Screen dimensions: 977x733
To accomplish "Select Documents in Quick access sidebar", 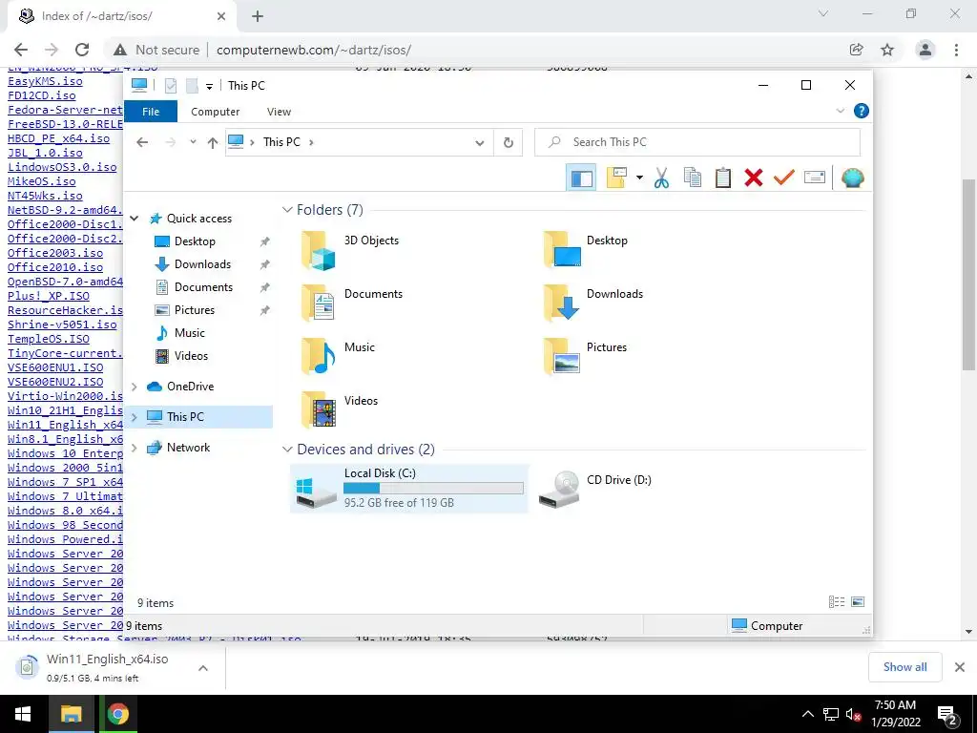I will click(203, 287).
